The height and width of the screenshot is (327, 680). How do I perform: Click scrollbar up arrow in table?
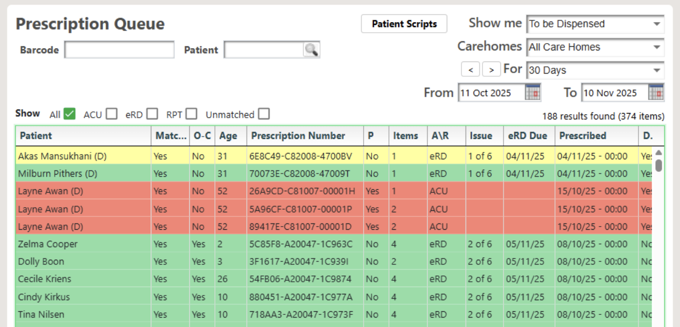coord(658,152)
